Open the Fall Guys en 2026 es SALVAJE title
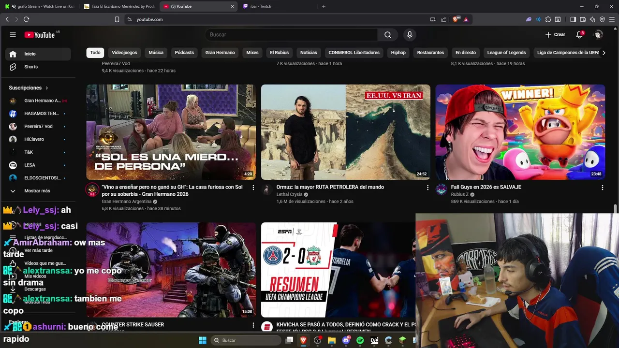Viewport: 619px width, 348px height. point(486,187)
